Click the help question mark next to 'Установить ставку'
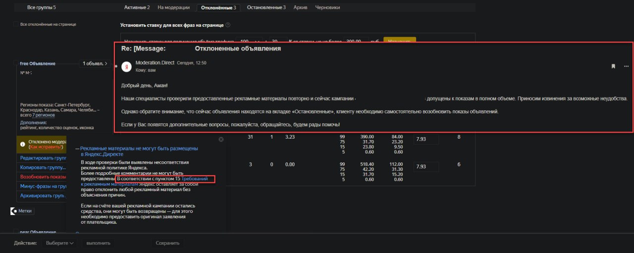The image size is (634, 253). [228, 25]
